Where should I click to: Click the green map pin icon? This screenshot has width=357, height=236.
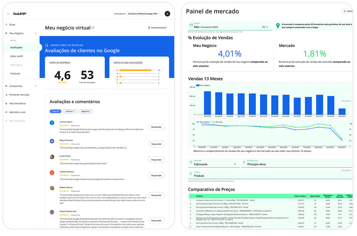click(278, 26)
